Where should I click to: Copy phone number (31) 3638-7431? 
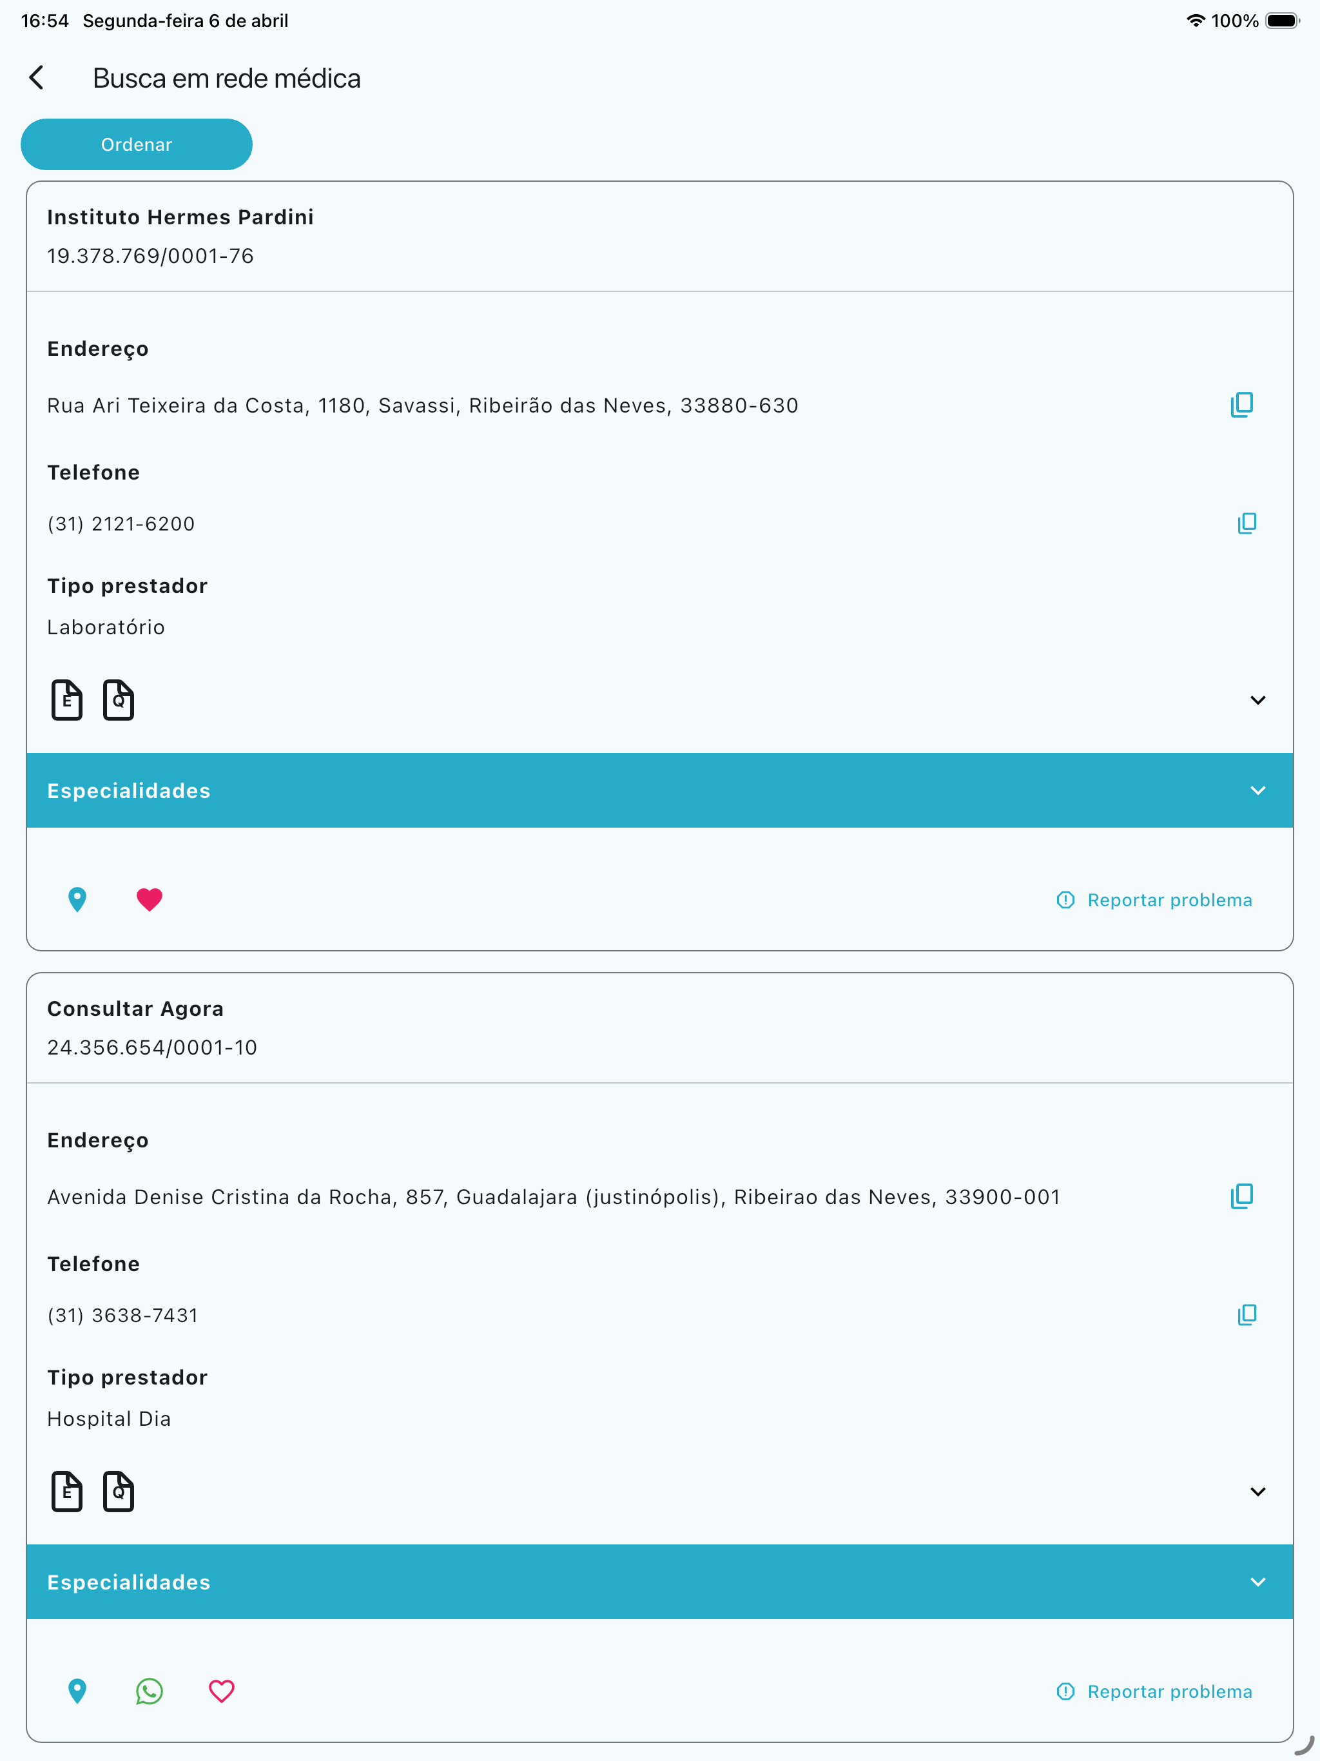(x=1246, y=1314)
